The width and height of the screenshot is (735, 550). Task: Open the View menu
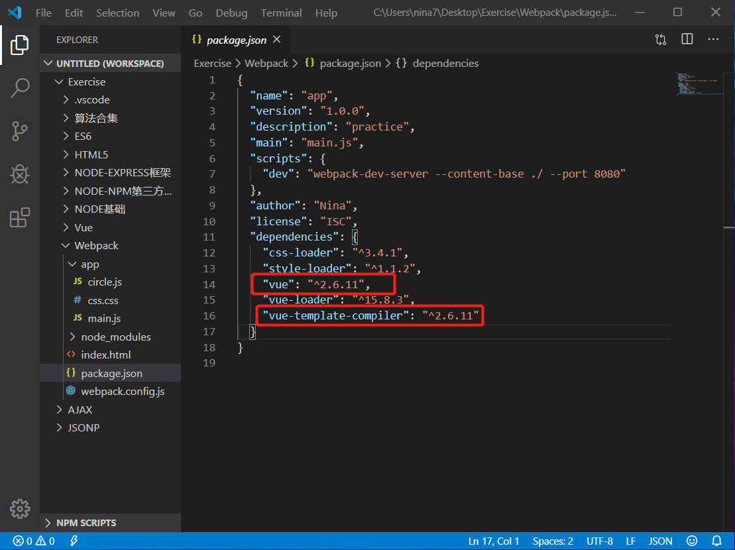tap(164, 13)
